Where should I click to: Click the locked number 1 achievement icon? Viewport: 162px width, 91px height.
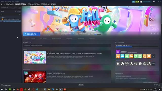tap(140, 64)
